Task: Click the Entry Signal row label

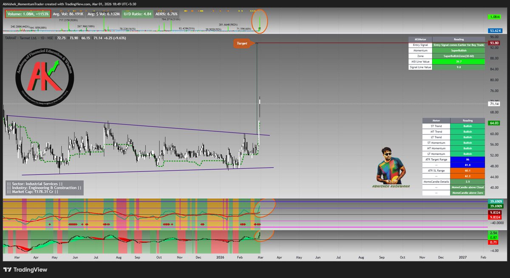Action: pyautogui.click(x=420, y=45)
